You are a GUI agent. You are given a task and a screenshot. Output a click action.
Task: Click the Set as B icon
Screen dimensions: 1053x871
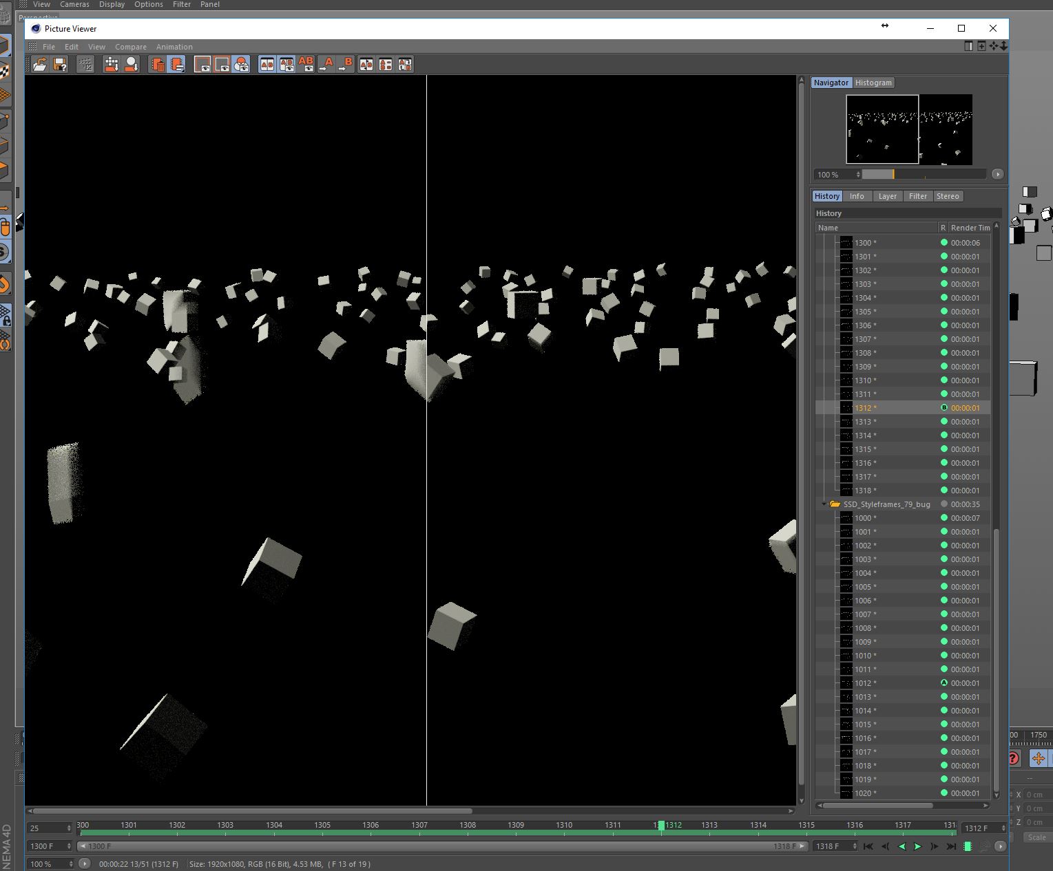pyautogui.click(x=346, y=65)
